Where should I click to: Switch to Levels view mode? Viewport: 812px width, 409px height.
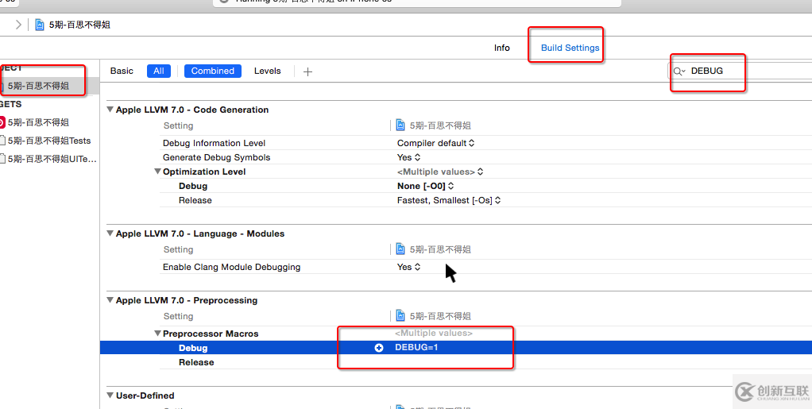click(x=267, y=71)
